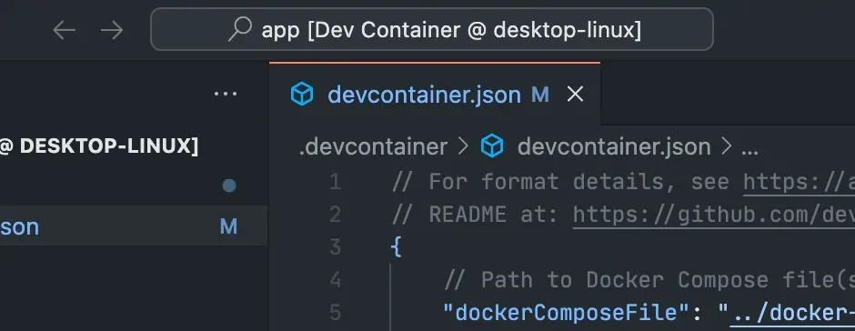The width and height of the screenshot is (855, 331).
Task: Close the devcontainer.json tab
Action: click(x=575, y=95)
